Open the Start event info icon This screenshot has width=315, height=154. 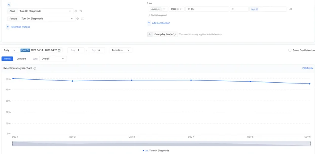pos(76,11)
